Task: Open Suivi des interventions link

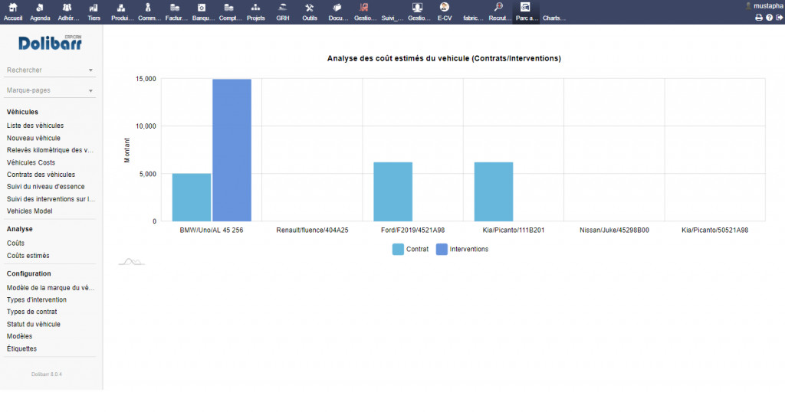Action: pyautogui.click(x=51, y=199)
